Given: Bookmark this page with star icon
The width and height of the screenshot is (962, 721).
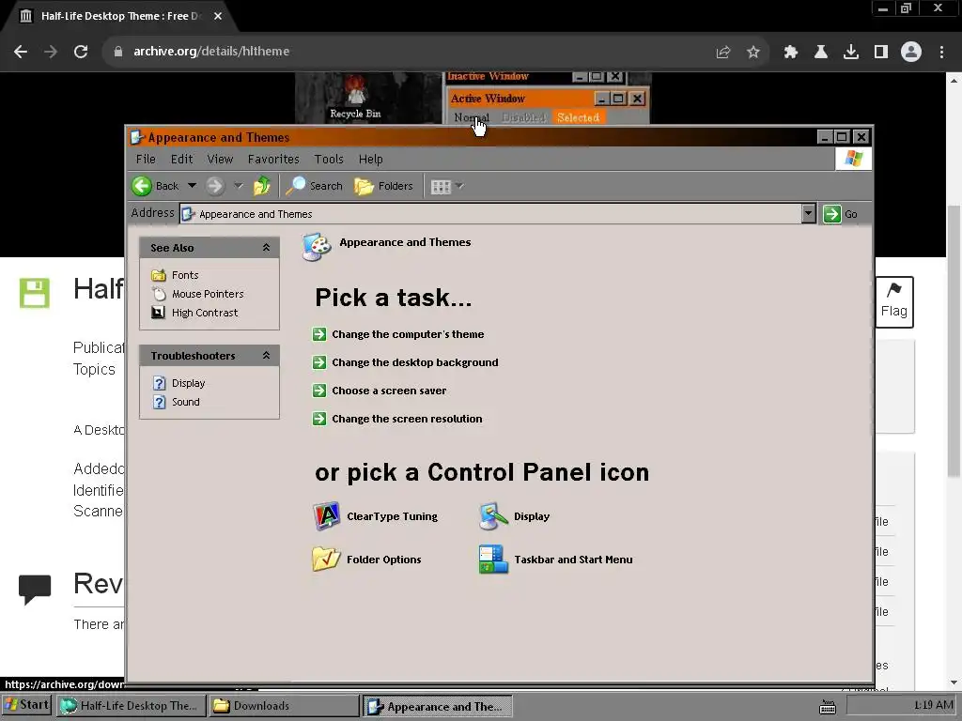Looking at the screenshot, I should (x=753, y=53).
